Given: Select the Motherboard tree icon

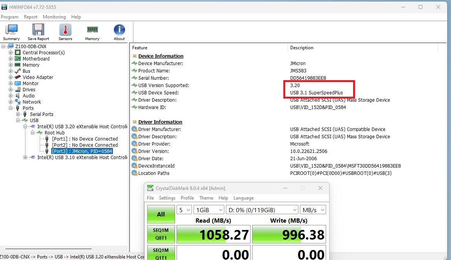Looking at the screenshot, I should [x=18, y=59].
